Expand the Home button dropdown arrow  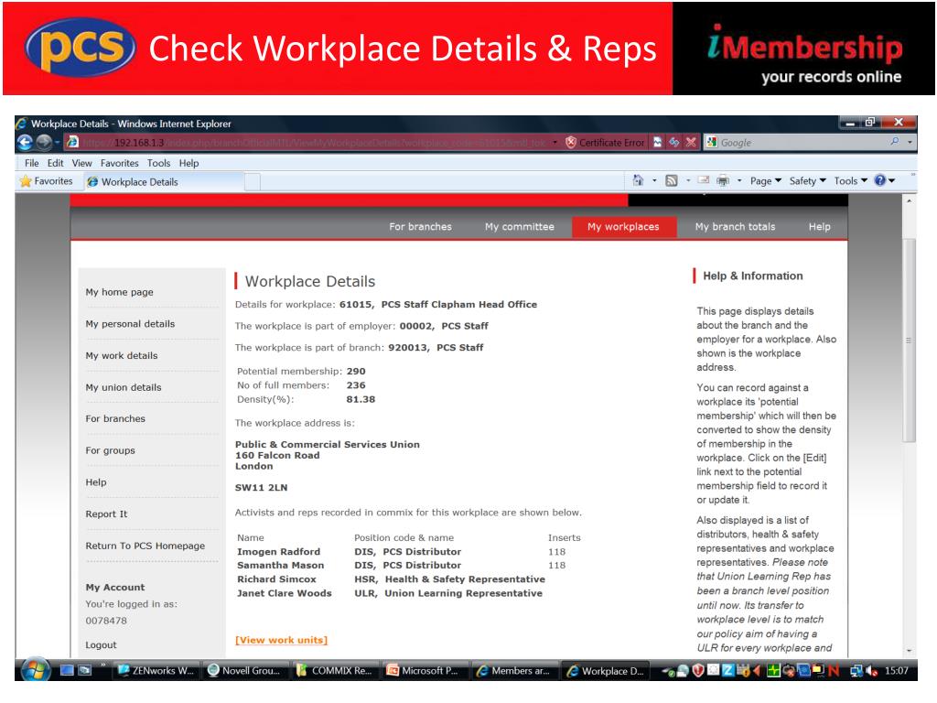654,180
